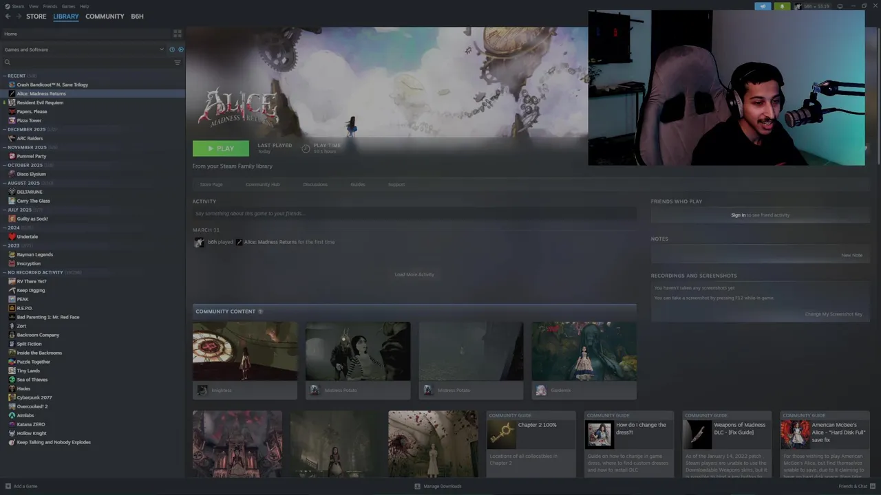Select the Hollow Knight game icon
This screenshot has height=495, width=881.
point(12,433)
